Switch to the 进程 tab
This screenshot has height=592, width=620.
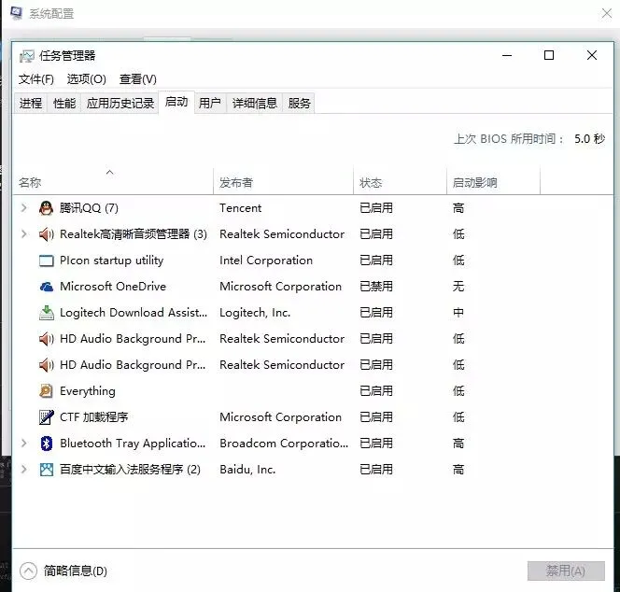pos(31,104)
